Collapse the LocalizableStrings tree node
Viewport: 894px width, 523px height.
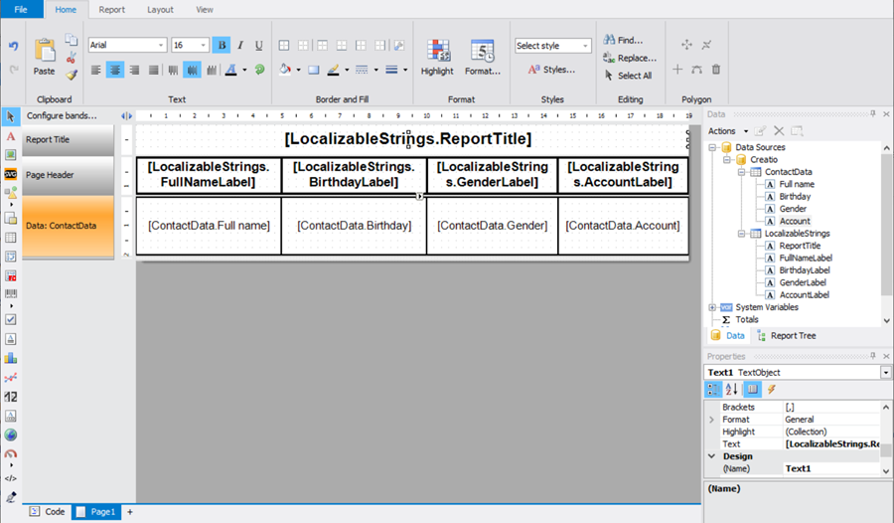click(741, 234)
